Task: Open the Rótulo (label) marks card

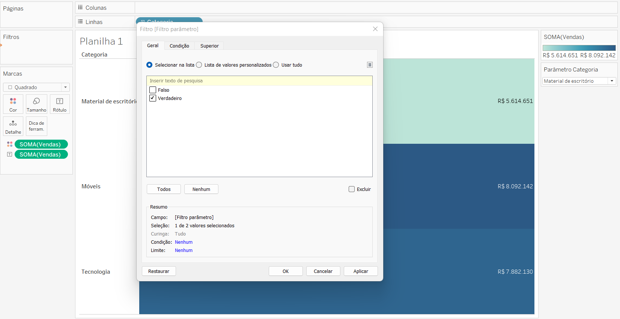Action: 60,104
